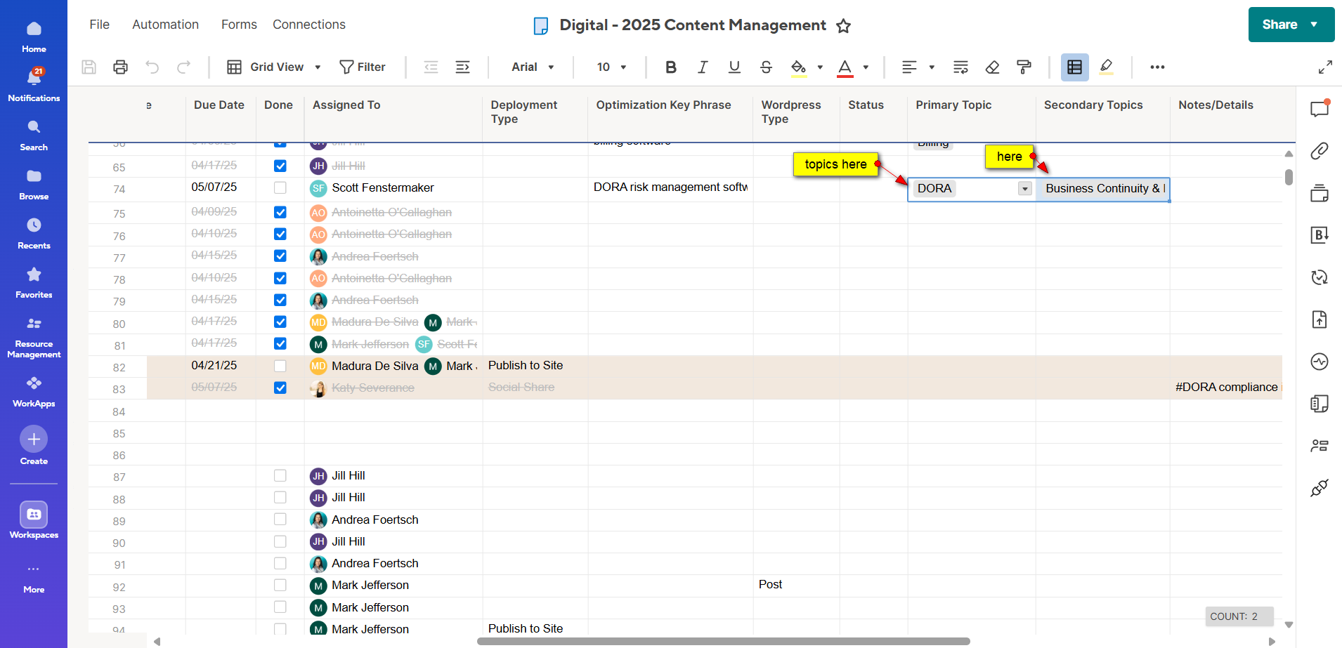Open Conversations panel in right sidebar
Screen dimensions: 1342x648
point(1319,109)
